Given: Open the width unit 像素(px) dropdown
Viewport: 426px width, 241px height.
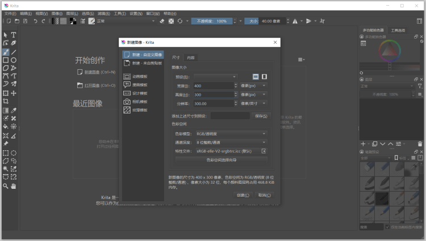Looking at the screenshot, I should point(253,86).
